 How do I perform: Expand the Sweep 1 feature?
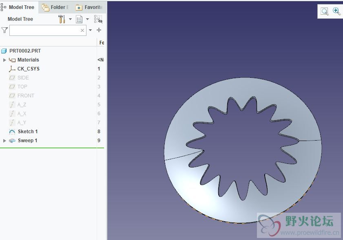4,141
